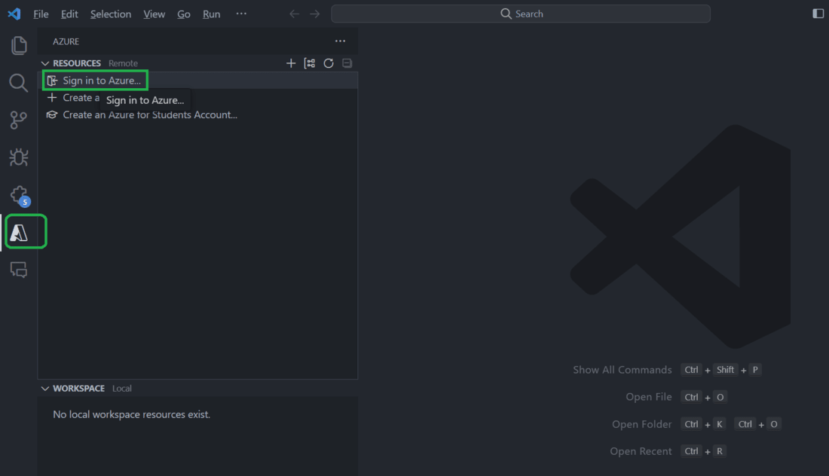Click the 'Remote' label next to RESOURCES

point(123,63)
